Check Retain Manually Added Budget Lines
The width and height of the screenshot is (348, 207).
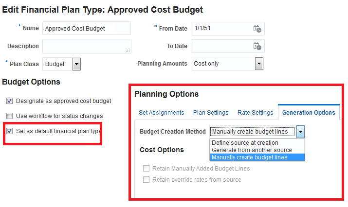(x=146, y=169)
